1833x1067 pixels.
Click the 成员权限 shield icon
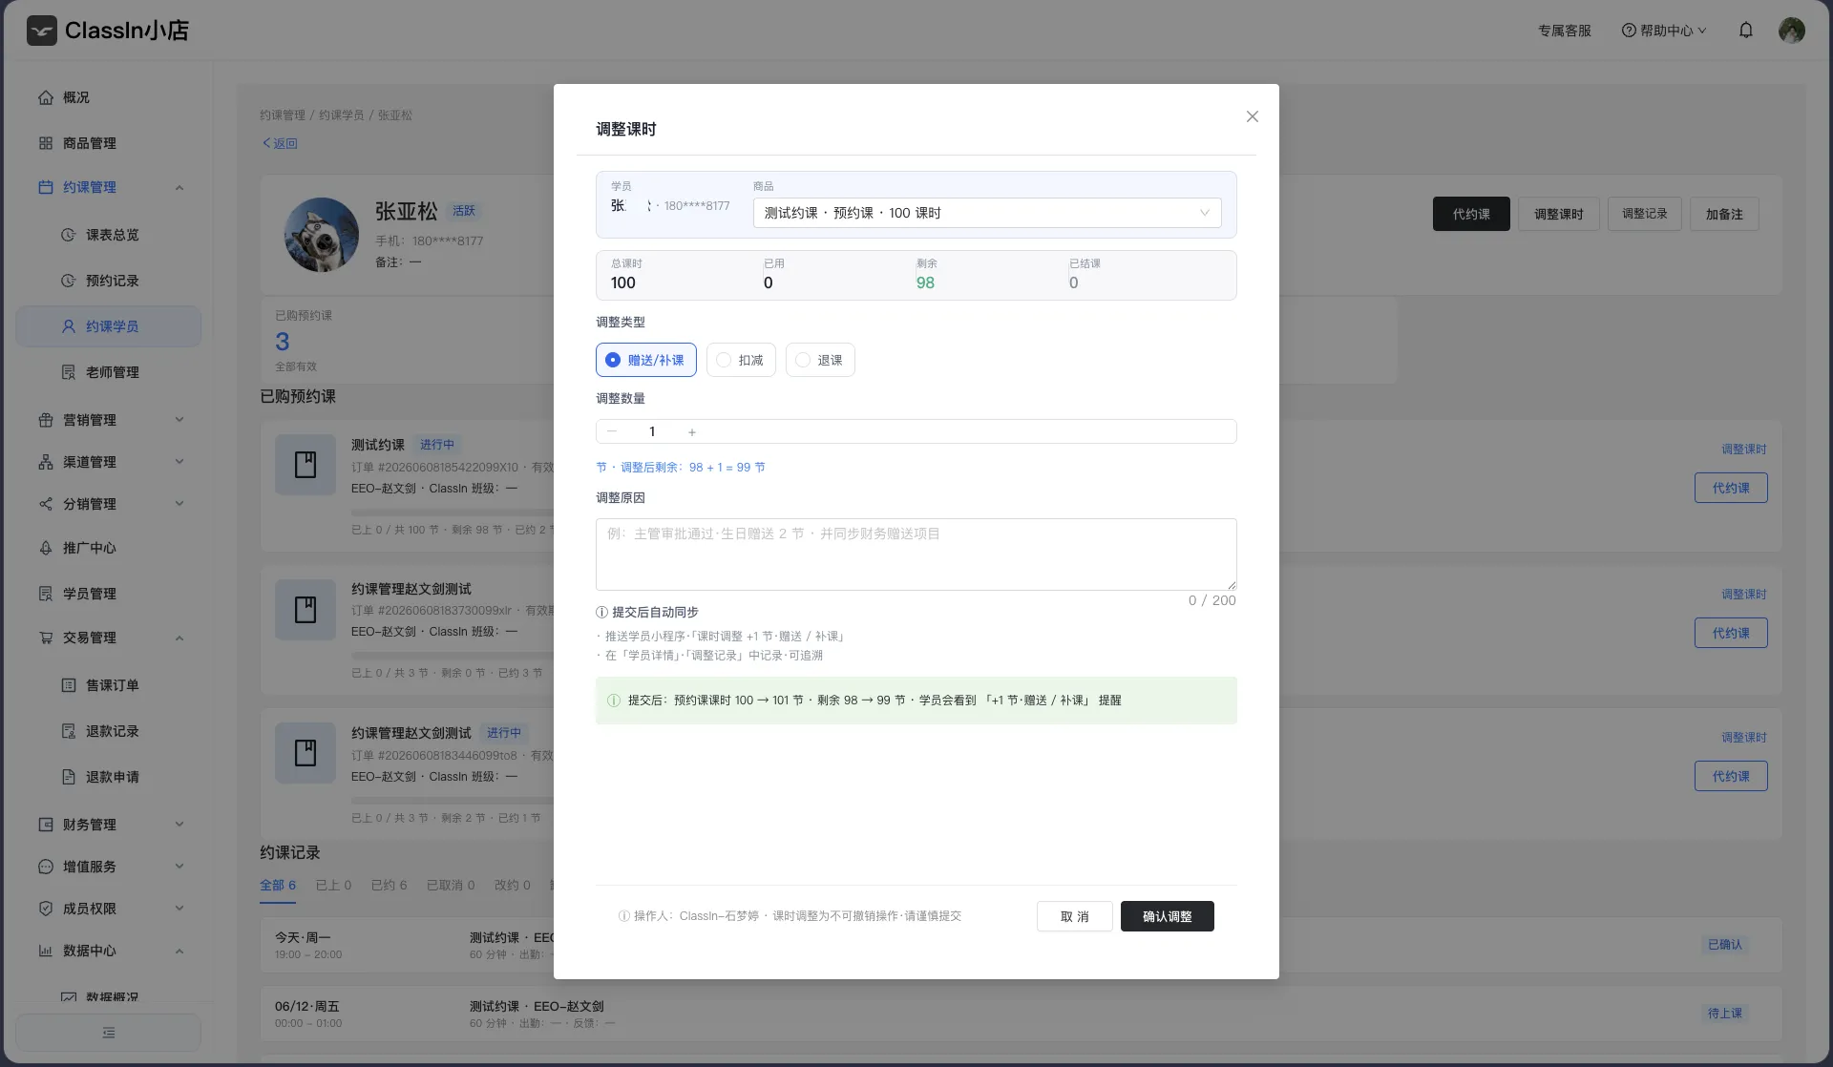[46, 909]
